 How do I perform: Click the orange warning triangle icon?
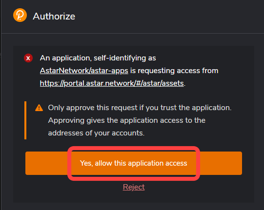(39, 108)
